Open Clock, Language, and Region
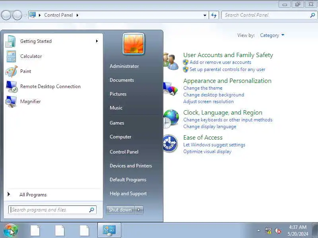 (223, 113)
